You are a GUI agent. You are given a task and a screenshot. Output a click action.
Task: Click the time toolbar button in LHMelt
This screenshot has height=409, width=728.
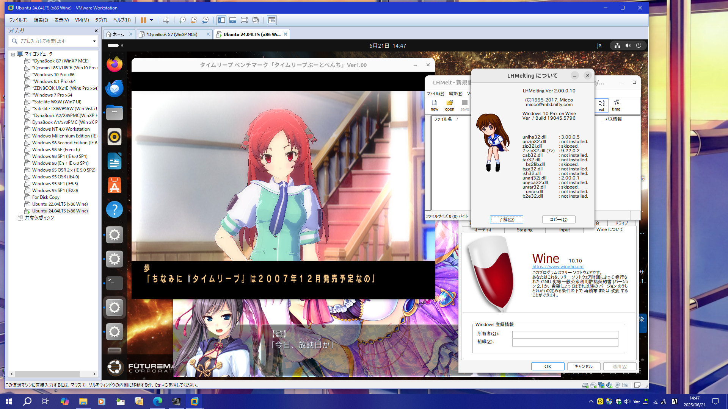coord(616,105)
